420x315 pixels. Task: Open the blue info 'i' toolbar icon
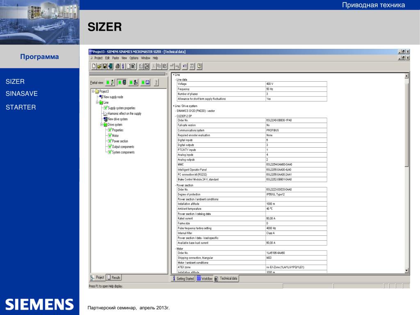pyautogui.click(x=123, y=66)
